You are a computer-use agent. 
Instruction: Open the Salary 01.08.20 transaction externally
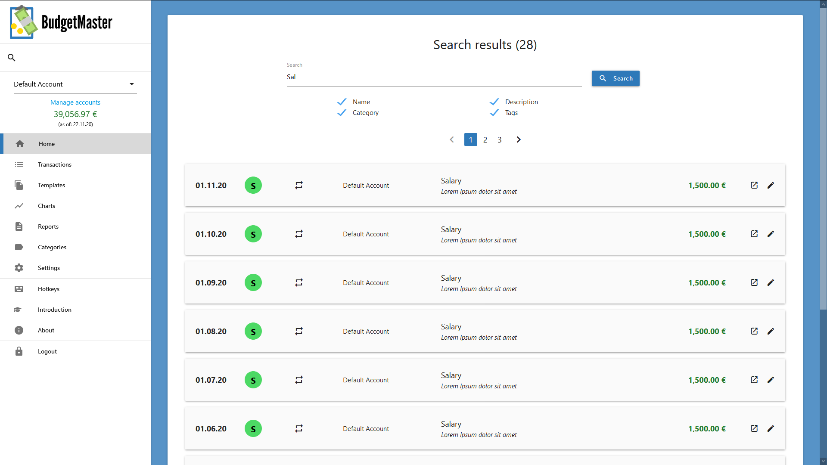[x=754, y=331]
